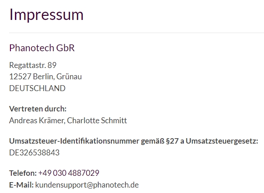
Task: Click the Umsatzsteuer-Identifikationsnummer bold word
Action: (74, 141)
